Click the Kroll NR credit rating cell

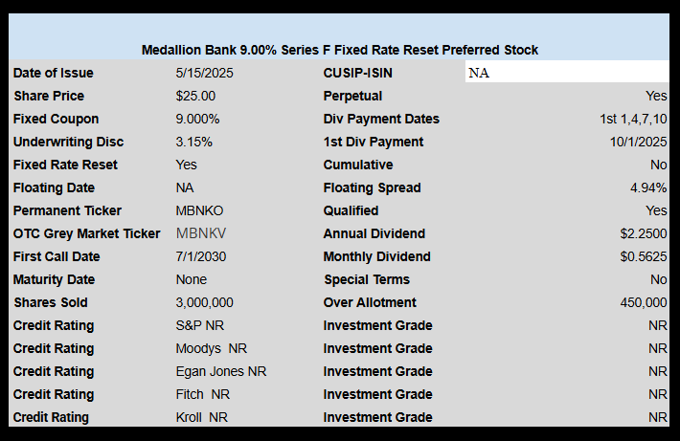pos(202,417)
